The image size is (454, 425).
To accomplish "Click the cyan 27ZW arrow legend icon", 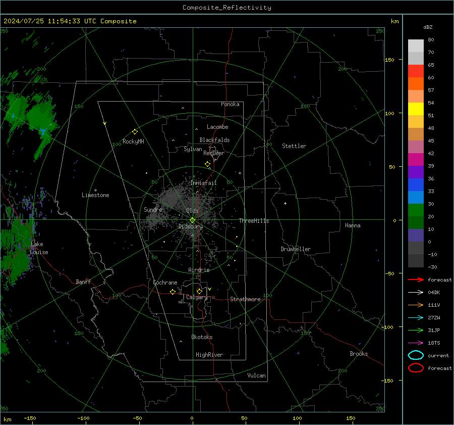I will pos(416,318).
